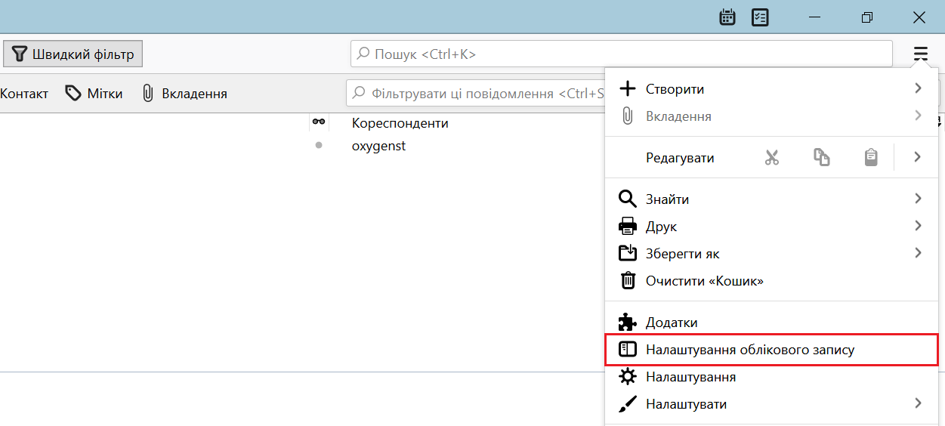Click the copy icon in Редагувати row
The width and height of the screenshot is (945, 426).
click(821, 158)
